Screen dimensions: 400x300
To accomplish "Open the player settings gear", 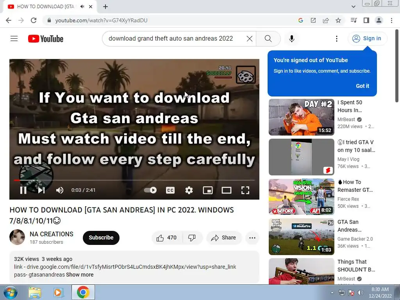I will tap(189, 190).
